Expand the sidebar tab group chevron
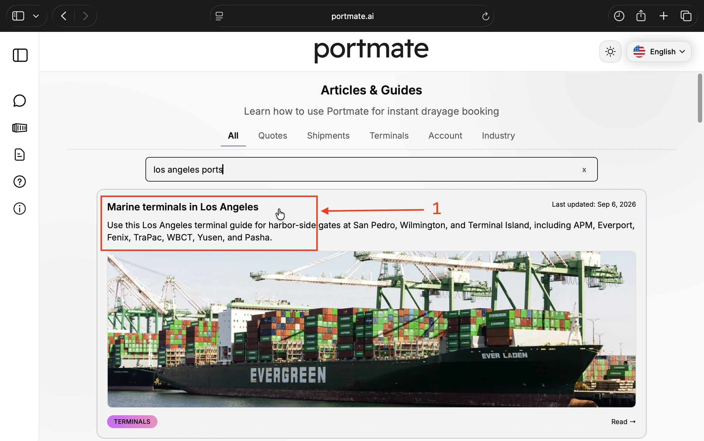704x441 pixels. (x=36, y=16)
